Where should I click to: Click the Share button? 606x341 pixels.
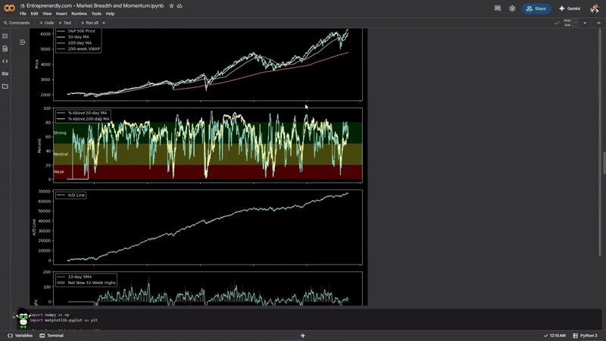pyautogui.click(x=536, y=8)
